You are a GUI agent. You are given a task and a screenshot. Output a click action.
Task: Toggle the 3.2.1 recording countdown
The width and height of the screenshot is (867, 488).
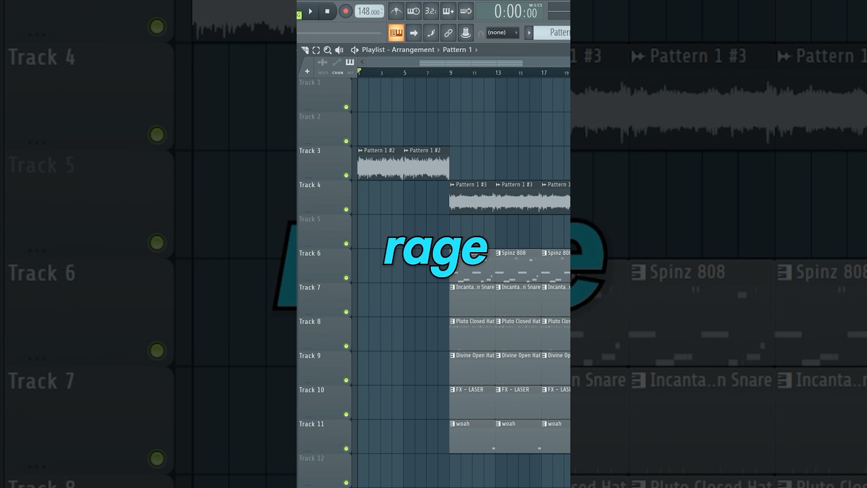431,11
